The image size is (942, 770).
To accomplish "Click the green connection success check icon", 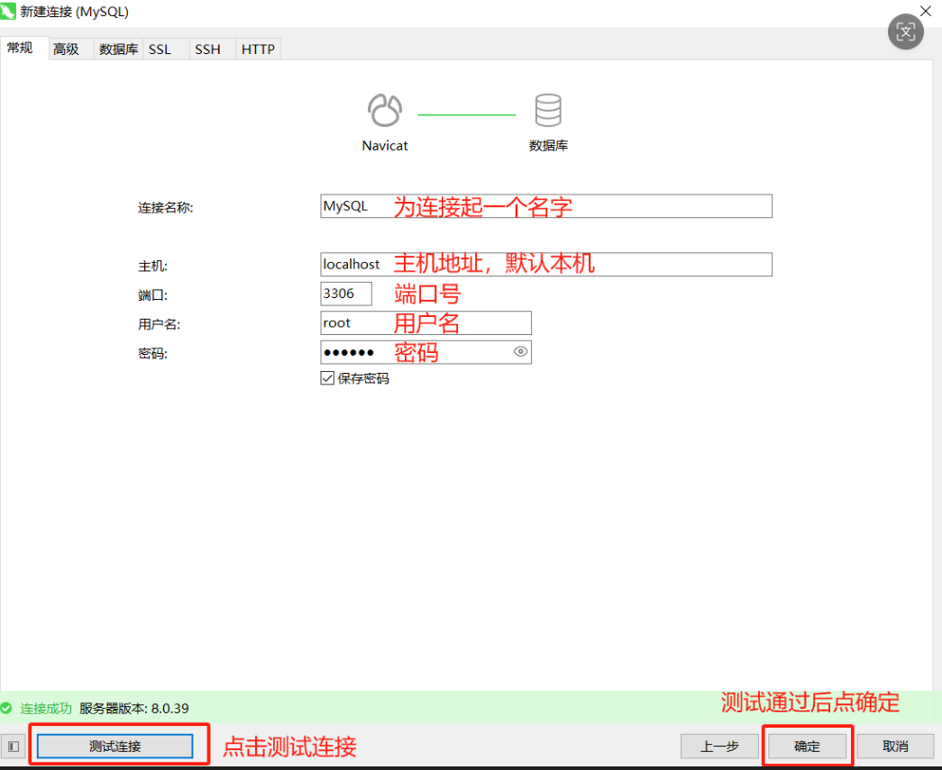I will pyautogui.click(x=6, y=708).
